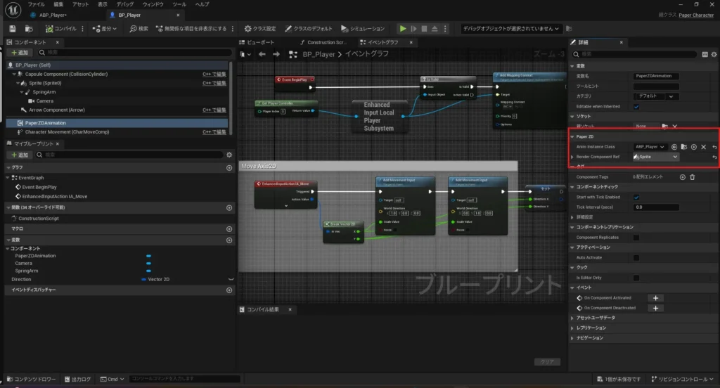Open the 編集 menu
720x388 pixels.
click(58, 4)
